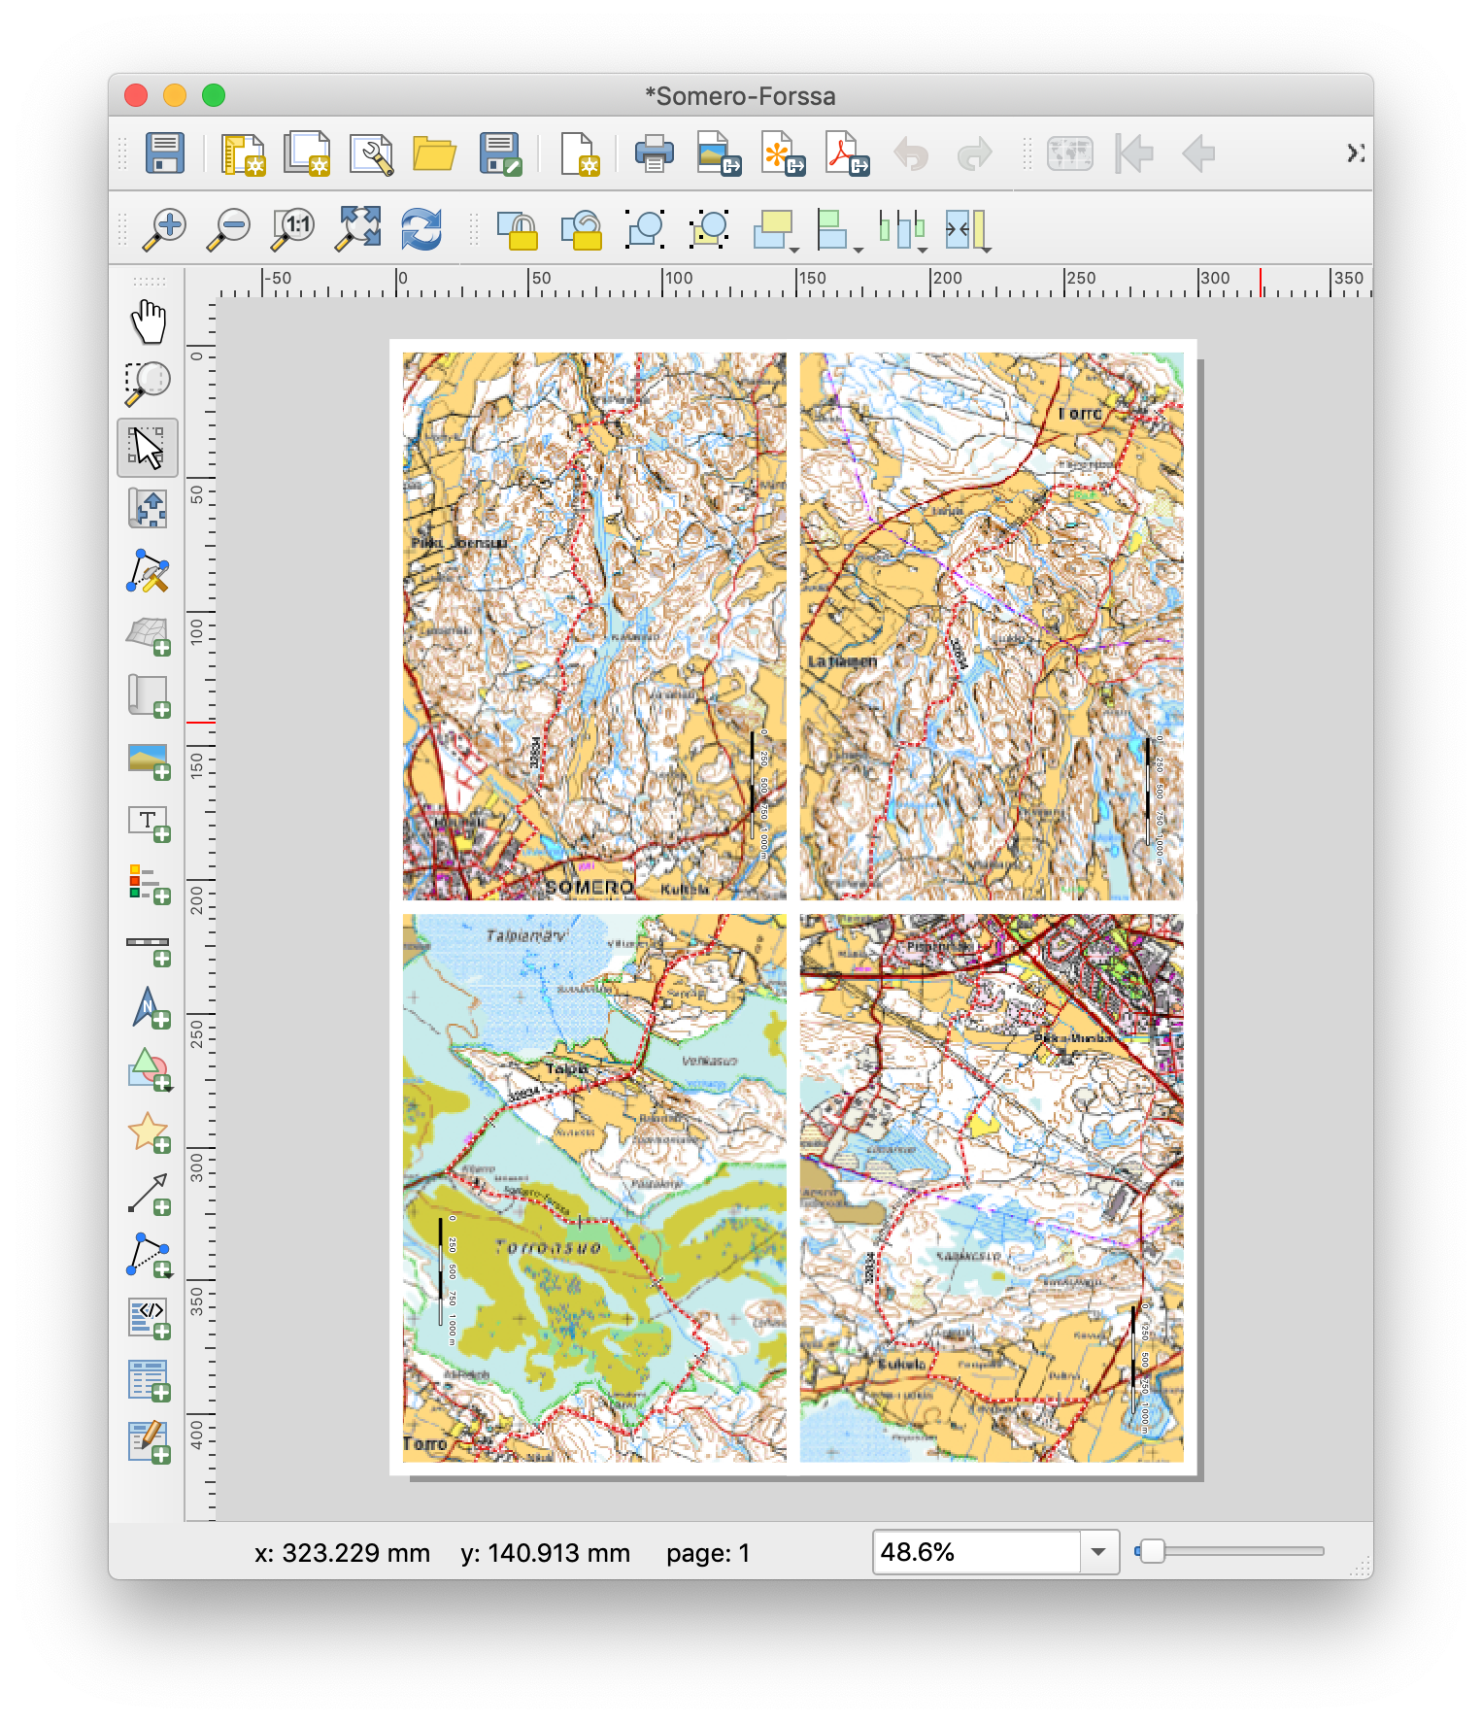Zoom out of the layout
The height and width of the screenshot is (1723, 1482).
click(229, 229)
